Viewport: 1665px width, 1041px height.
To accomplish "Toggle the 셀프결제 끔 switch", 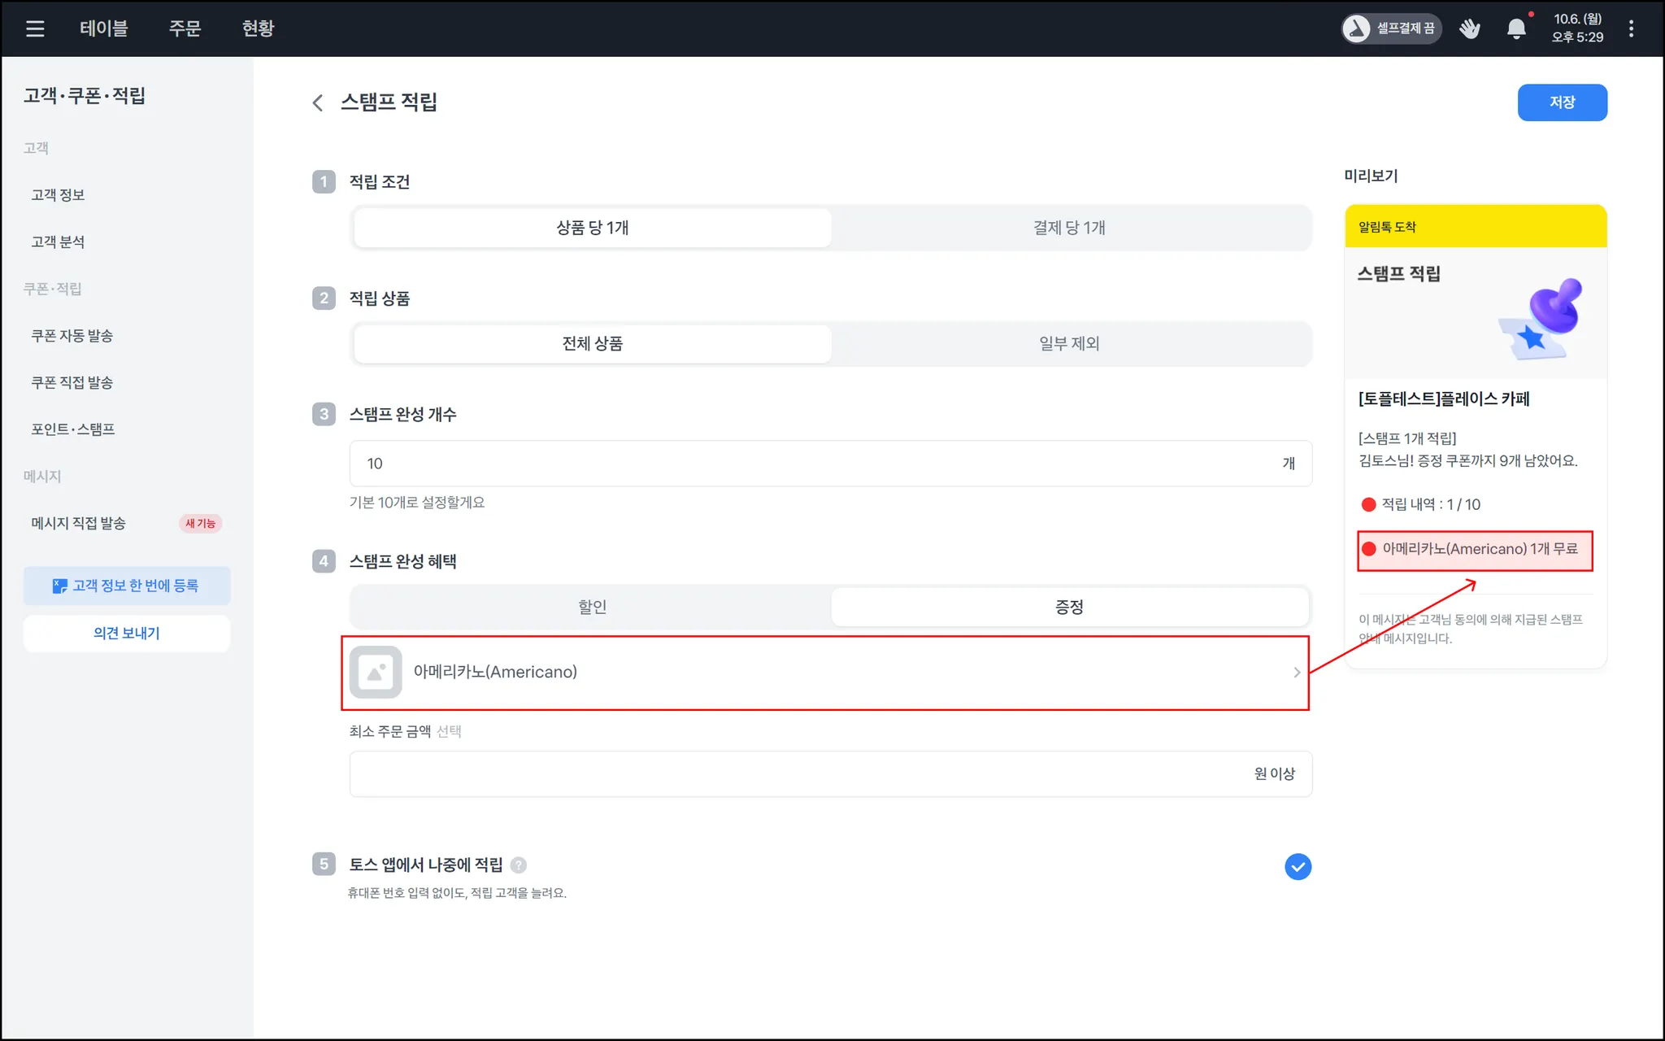I will [x=1391, y=29].
